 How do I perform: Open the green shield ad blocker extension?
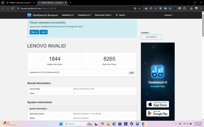[160, 8]
